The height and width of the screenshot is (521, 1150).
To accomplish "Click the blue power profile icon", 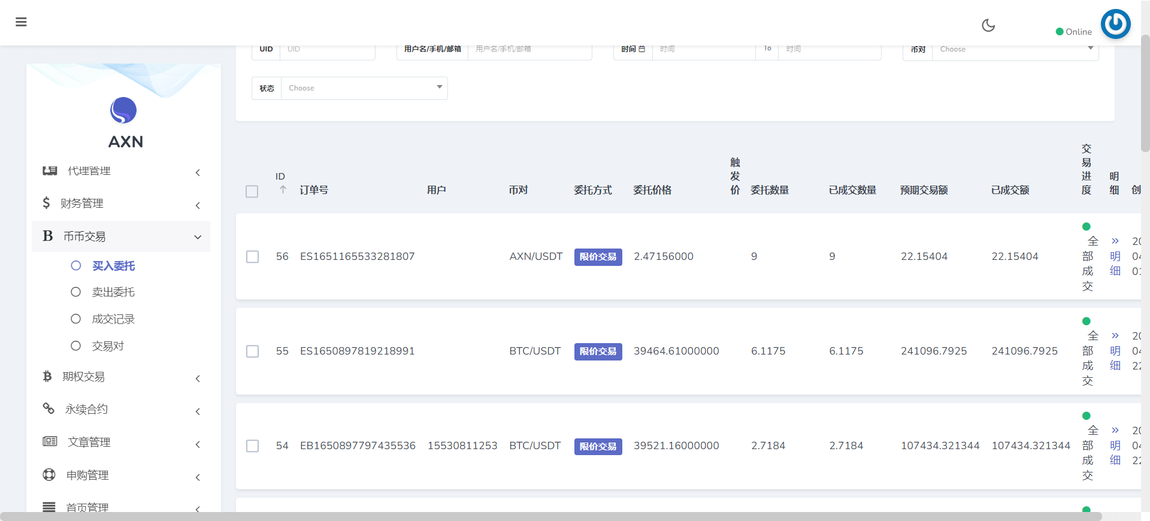I will click(1115, 24).
